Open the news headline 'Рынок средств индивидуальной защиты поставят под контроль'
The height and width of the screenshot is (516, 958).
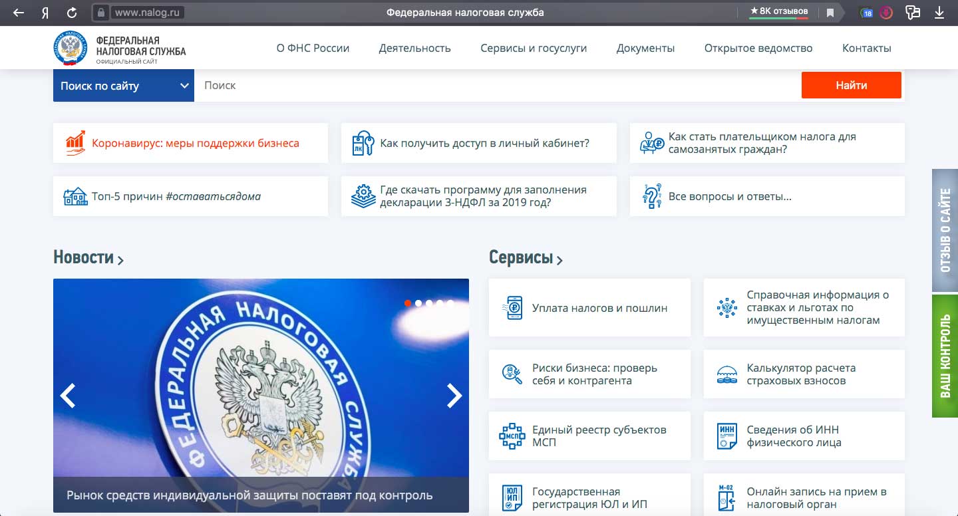point(249,495)
